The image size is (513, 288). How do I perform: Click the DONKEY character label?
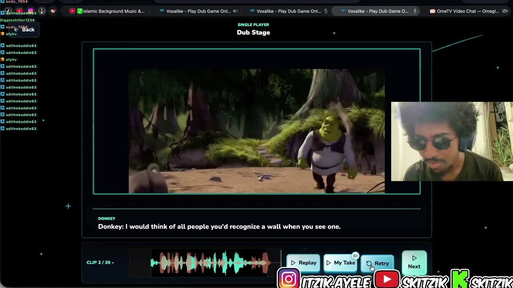coord(107,218)
